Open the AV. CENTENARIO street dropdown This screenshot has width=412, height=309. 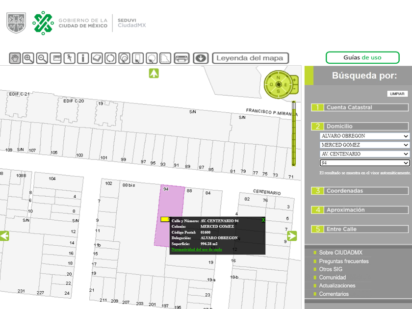[x=364, y=154]
